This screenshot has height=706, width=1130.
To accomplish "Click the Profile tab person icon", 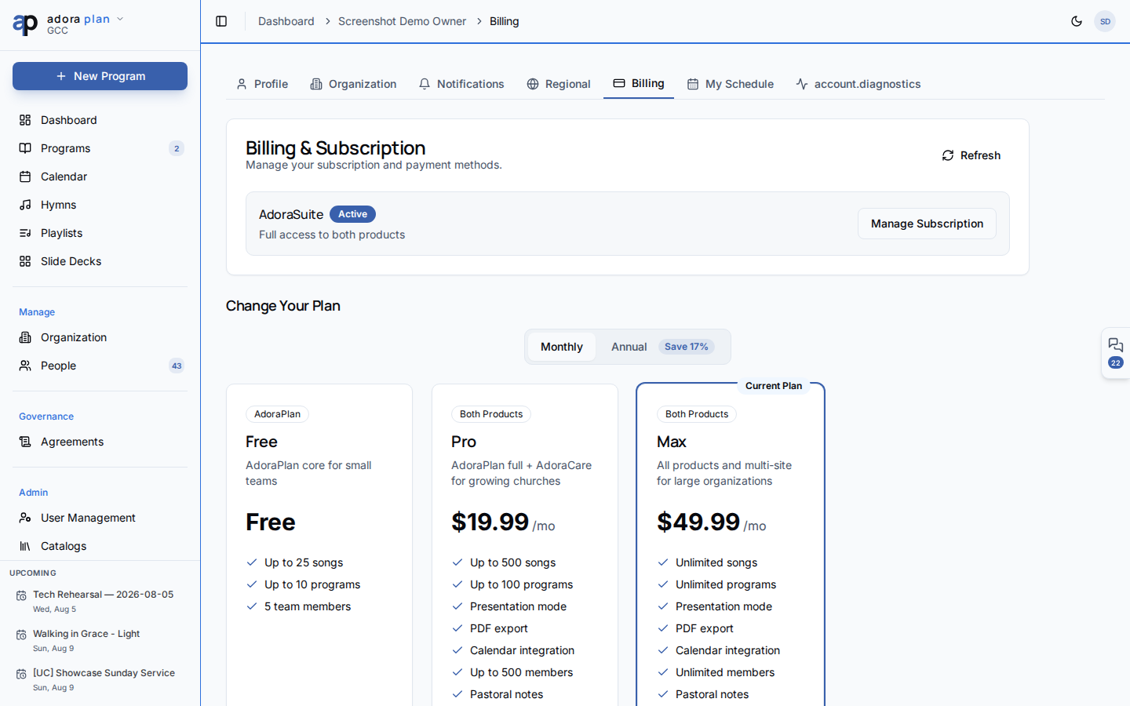I will pos(242,84).
